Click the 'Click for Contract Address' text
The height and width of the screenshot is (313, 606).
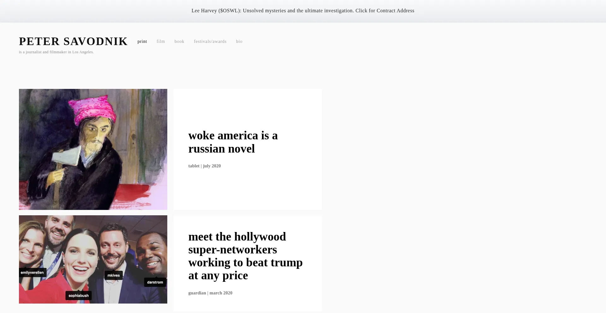click(384, 11)
